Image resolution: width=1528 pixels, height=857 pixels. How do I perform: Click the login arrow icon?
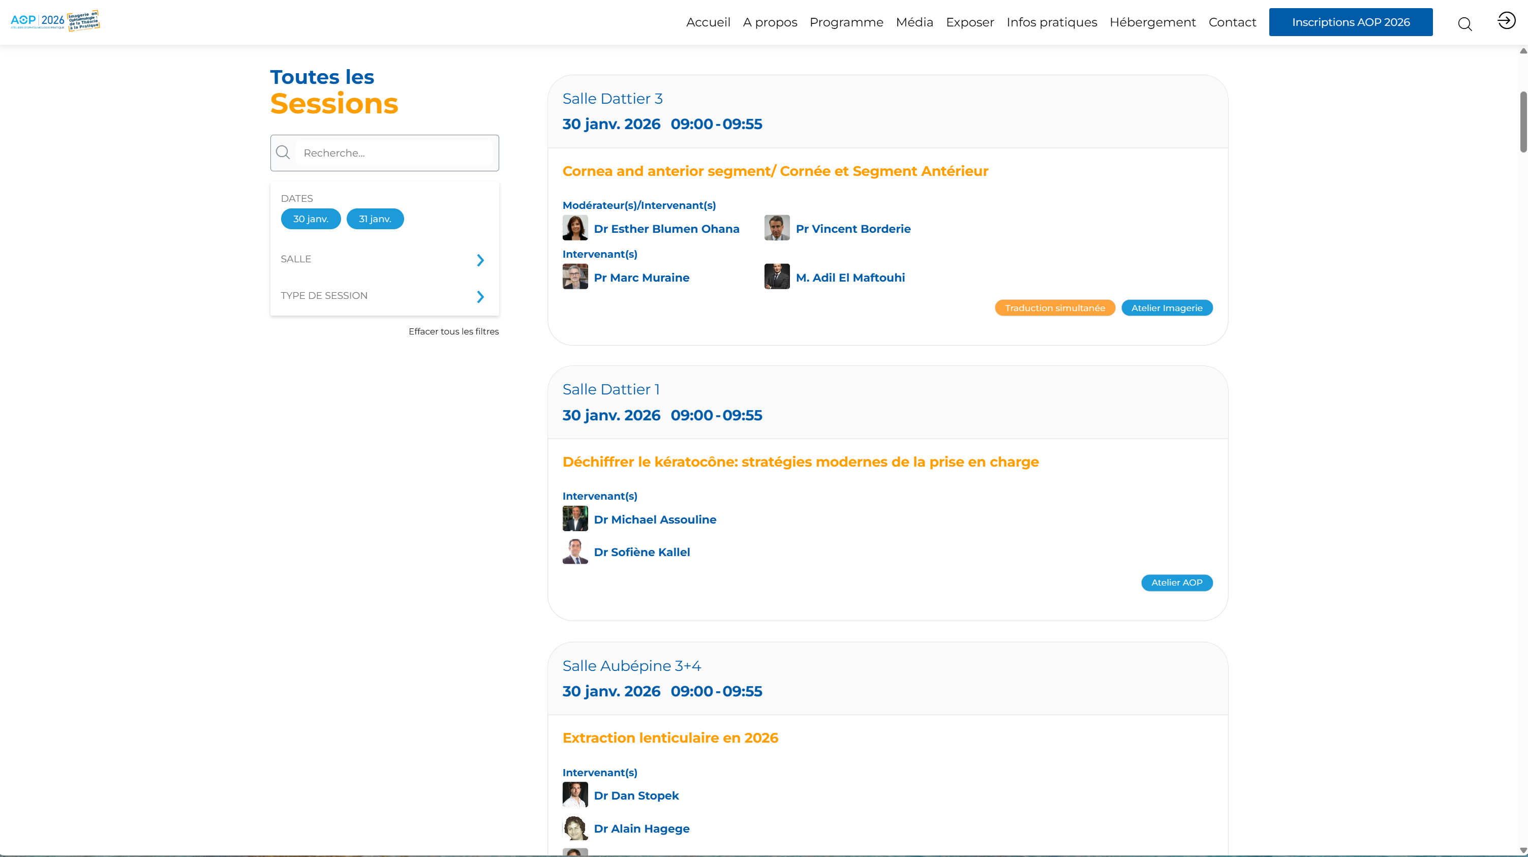(x=1506, y=21)
